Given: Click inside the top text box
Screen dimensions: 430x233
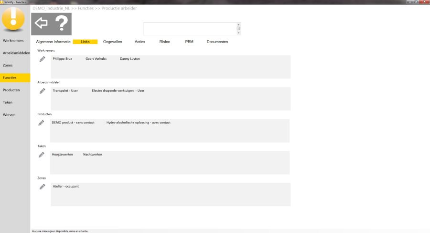Looking at the screenshot, I should pos(190,29).
